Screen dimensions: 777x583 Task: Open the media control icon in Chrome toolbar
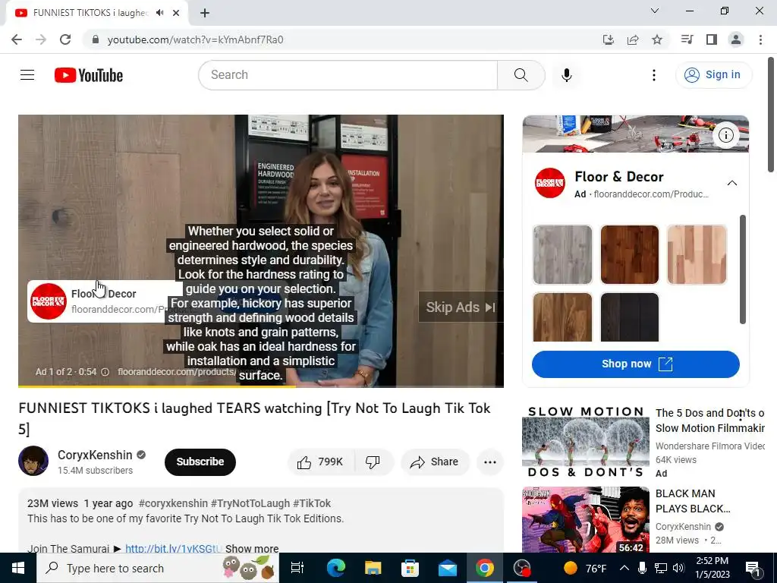(x=687, y=39)
